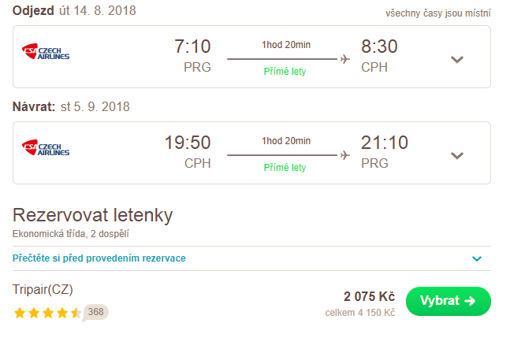The height and width of the screenshot is (338, 510).
Task: Open the 368 reviews count bubble
Action: tap(96, 312)
